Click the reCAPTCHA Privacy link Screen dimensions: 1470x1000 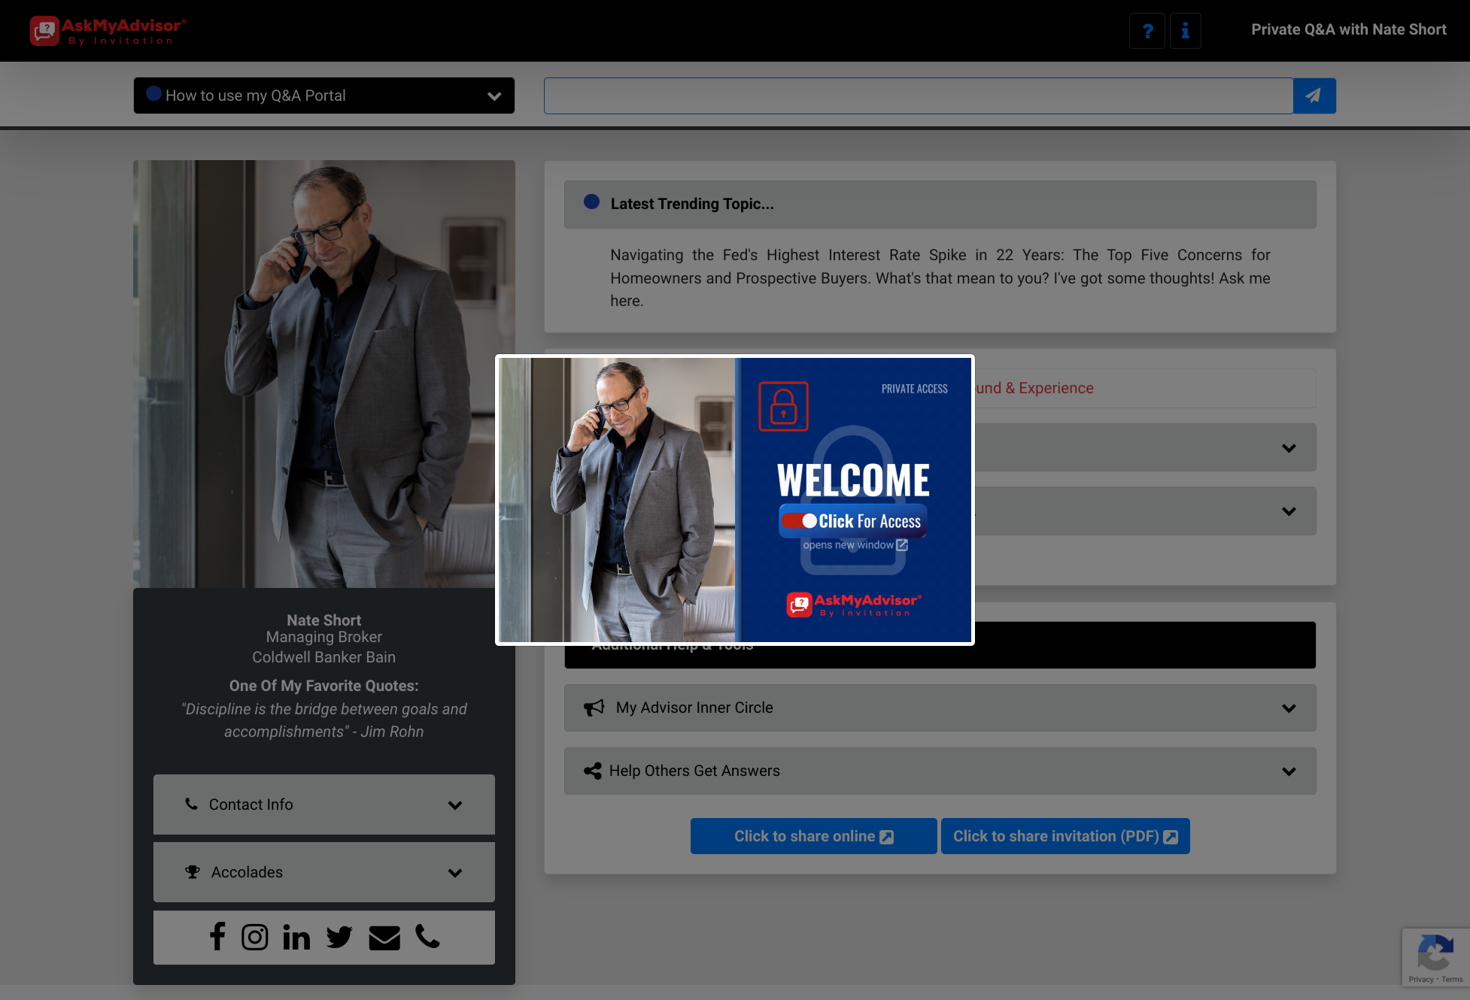tap(1421, 979)
